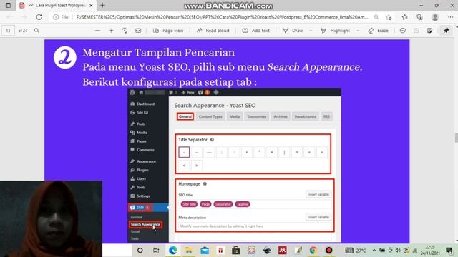Image resolution: width=458 pixels, height=257 pixels.
Task: Open File Explorer from the taskbar
Action: pyautogui.click(x=189, y=251)
